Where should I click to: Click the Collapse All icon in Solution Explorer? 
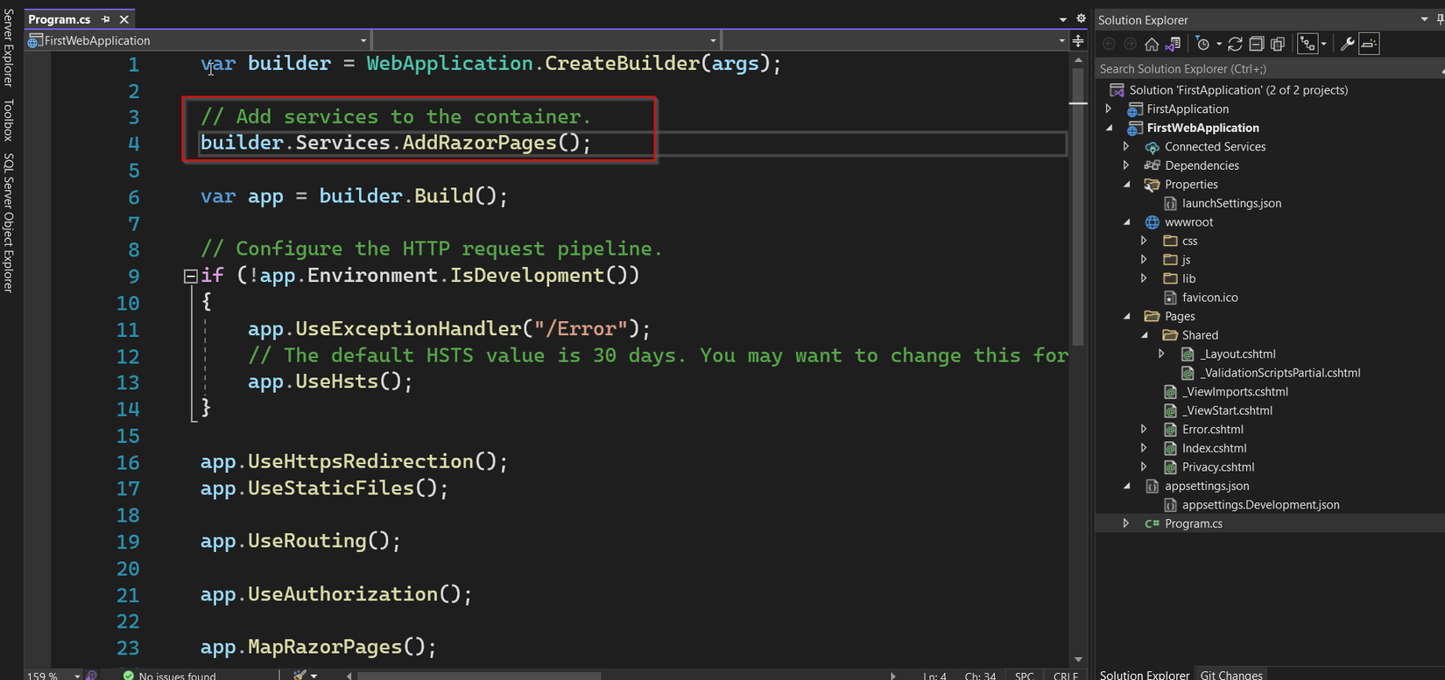(x=1257, y=44)
